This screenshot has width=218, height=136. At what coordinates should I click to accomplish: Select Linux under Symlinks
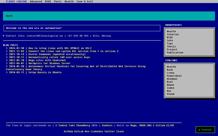coord(170,73)
